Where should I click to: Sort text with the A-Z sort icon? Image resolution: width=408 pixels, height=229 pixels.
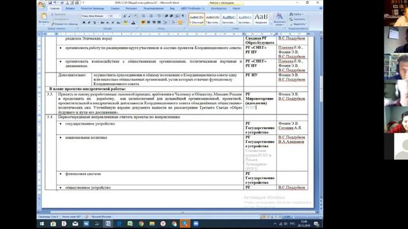[177, 16]
